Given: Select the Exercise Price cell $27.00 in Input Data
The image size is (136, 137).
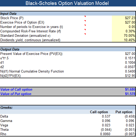Looking at the screenshot, I should click(x=124, y=22).
